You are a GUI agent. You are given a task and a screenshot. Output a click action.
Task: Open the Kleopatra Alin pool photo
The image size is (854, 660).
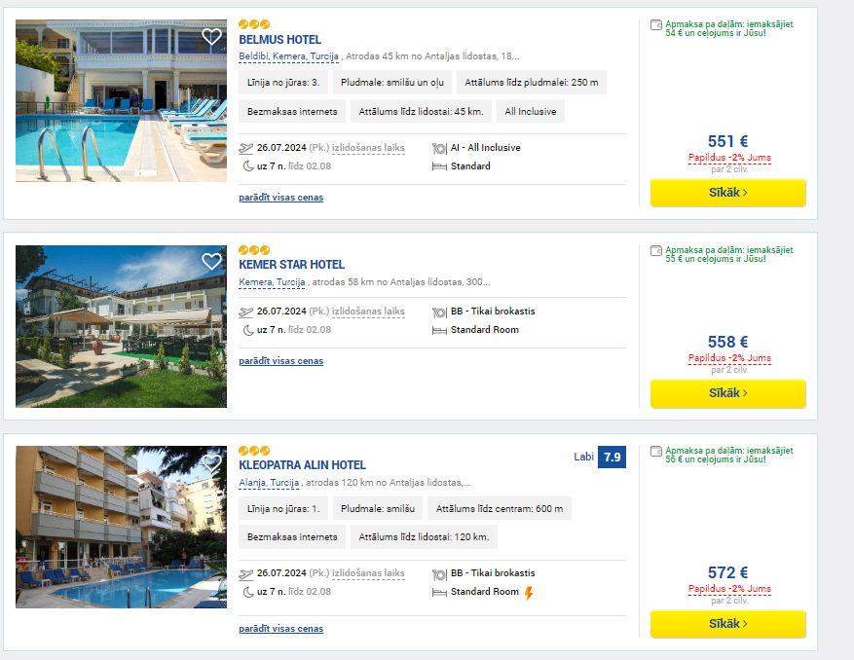121,528
